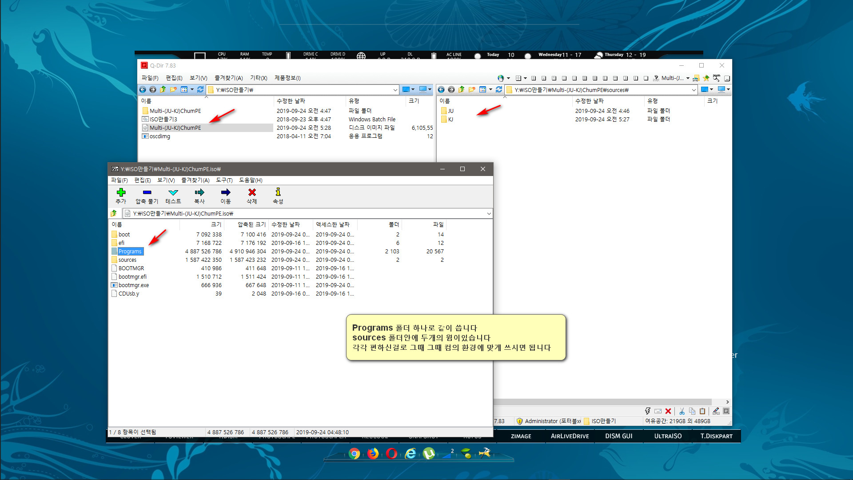853x480 pixels.
Task: Click the ULTRAISO launcher button
Action: click(x=668, y=436)
